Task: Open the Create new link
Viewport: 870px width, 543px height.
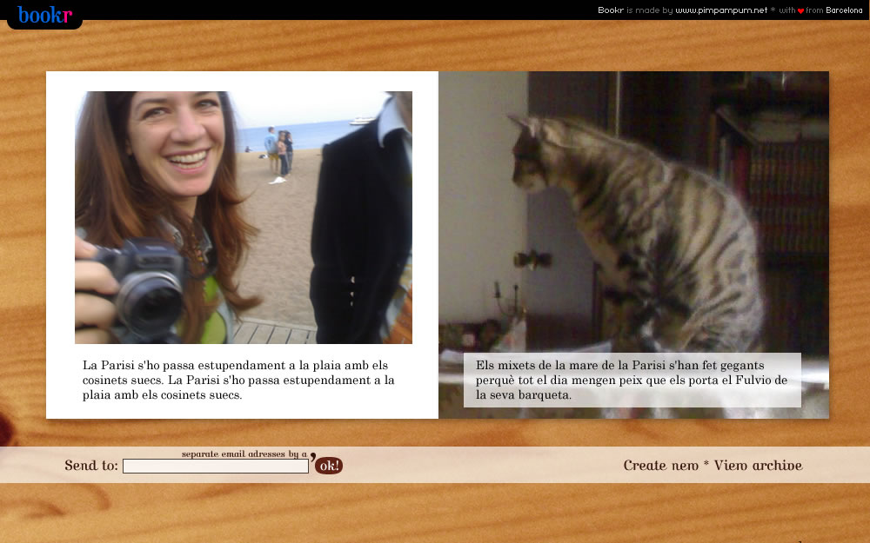Action: point(661,465)
